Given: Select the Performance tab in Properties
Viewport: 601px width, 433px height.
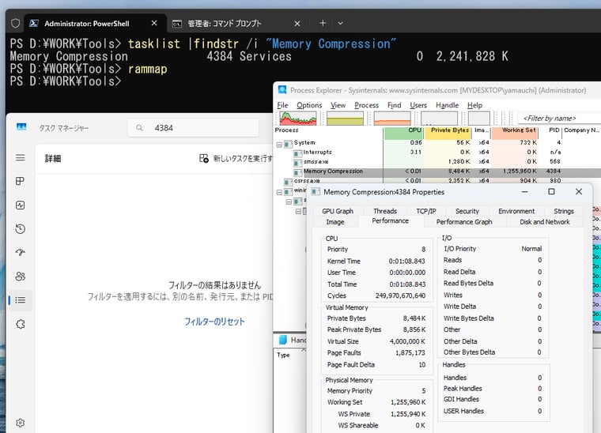Looking at the screenshot, I should point(390,221).
